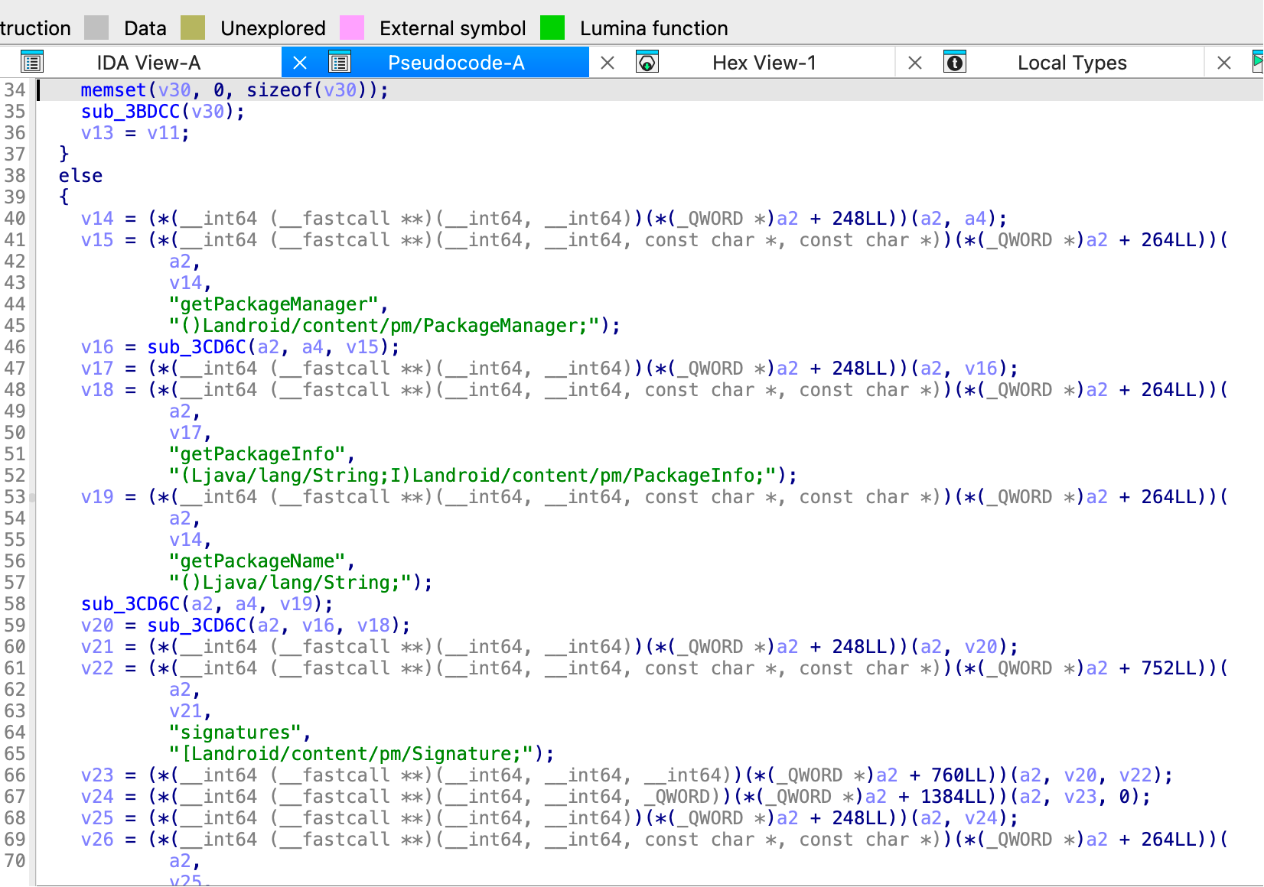Image resolution: width=1264 pixels, height=887 pixels.
Task: Click the memset call on line 34
Action: click(x=113, y=90)
